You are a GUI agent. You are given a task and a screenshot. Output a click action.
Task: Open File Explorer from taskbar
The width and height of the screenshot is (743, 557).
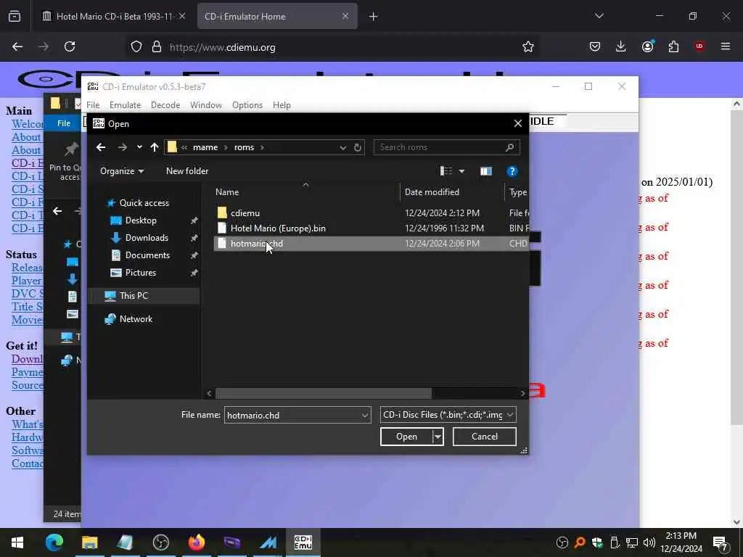89,542
